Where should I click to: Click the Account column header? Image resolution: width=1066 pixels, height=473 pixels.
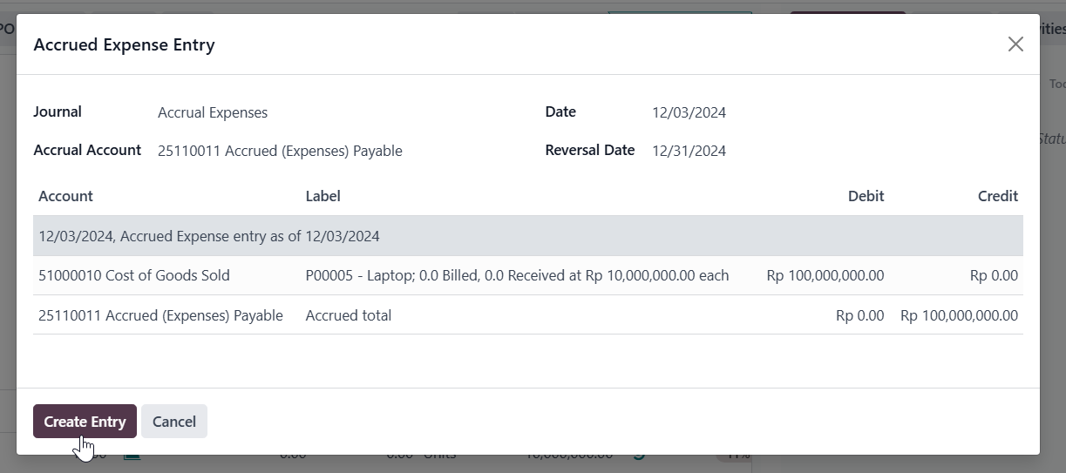(65, 196)
